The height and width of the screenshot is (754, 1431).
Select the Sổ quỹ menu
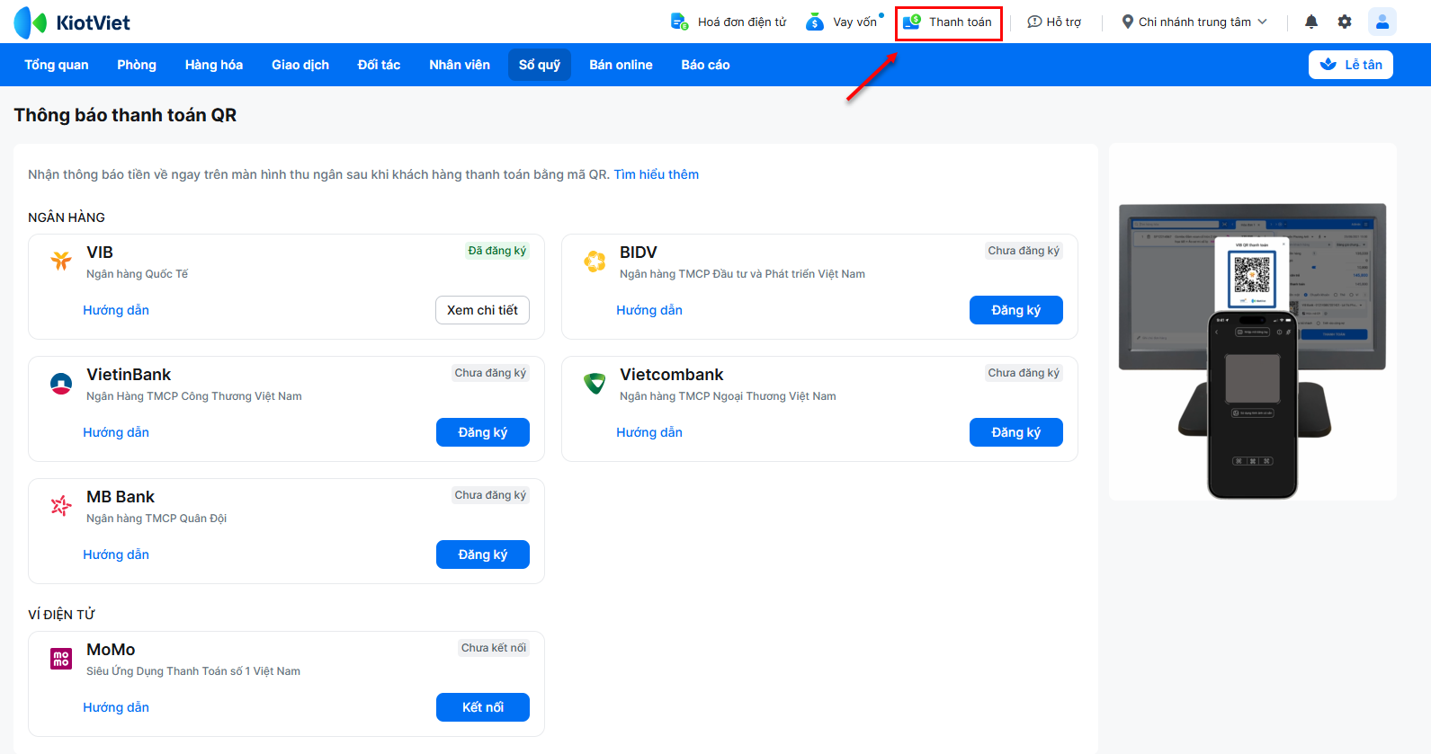[x=540, y=65]
